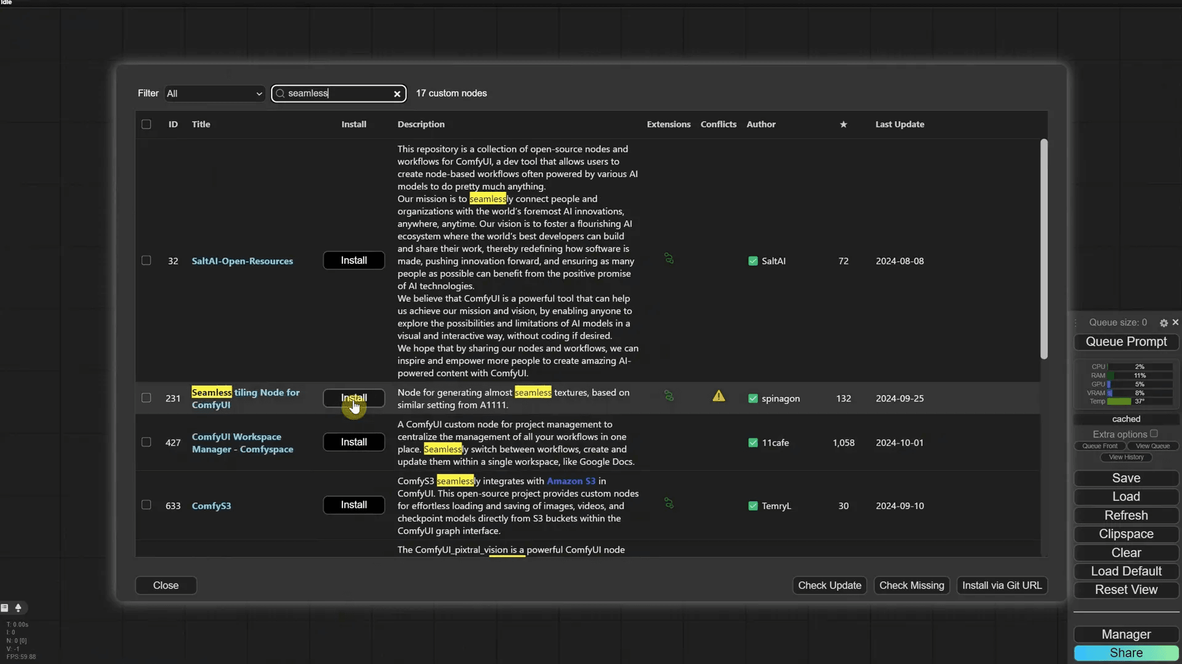Click the GPU usage bar

tap(1140, 384)
